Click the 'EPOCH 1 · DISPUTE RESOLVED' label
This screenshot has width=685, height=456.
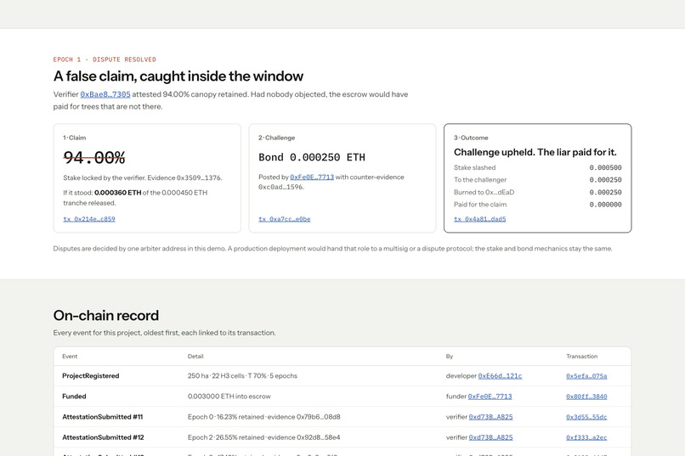coord(105,59)
